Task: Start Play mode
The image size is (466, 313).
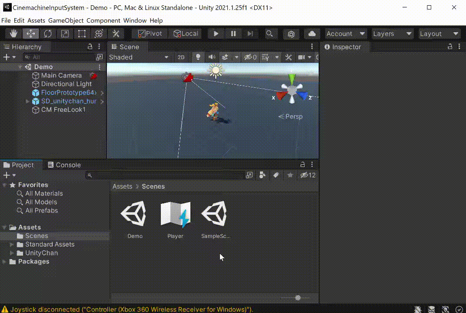Action: point(216,33)
